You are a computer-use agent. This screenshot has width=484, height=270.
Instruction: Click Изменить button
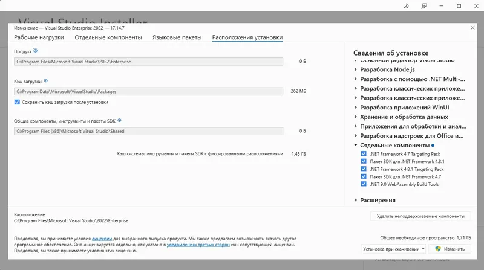[x=450, y=249]
